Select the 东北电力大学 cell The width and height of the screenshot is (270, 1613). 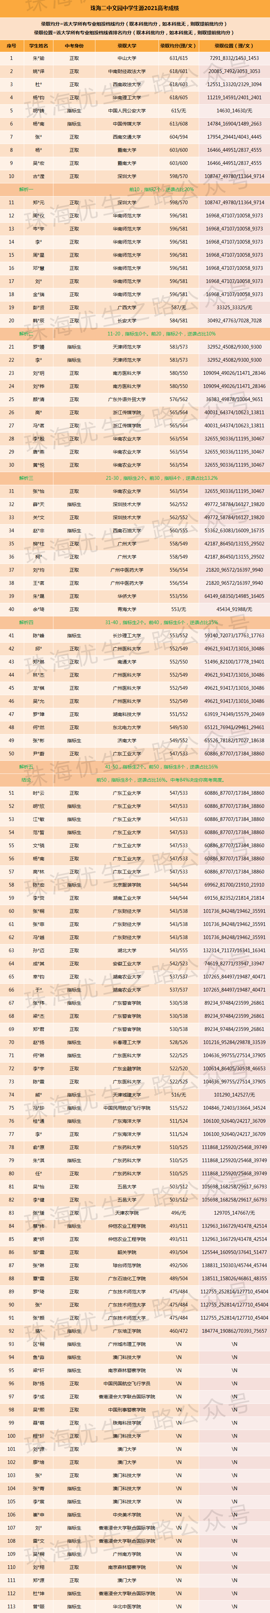pos(127,728)
